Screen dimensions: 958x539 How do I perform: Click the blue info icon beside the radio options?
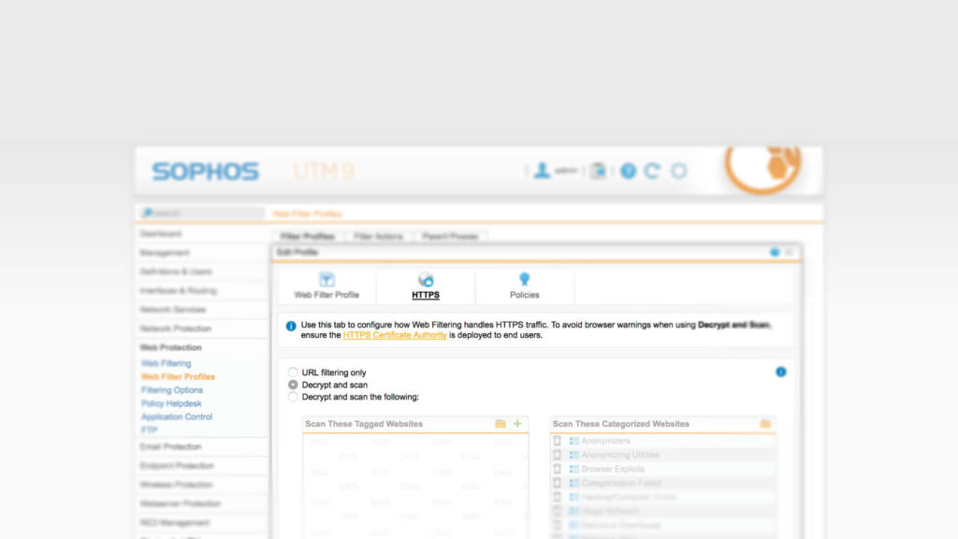pos(781,371)
